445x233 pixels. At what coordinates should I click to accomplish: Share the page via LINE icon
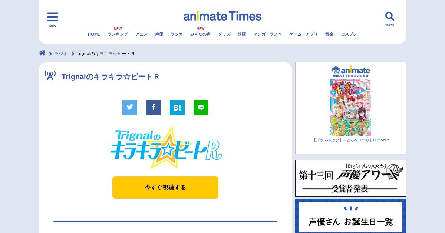coord(201,108)
